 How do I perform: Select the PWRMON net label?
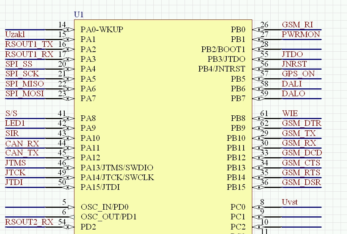point(301,34)
